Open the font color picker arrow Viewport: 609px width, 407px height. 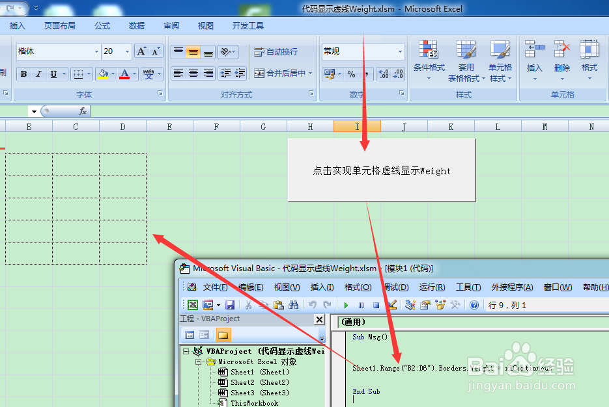(x=134, y=73)
